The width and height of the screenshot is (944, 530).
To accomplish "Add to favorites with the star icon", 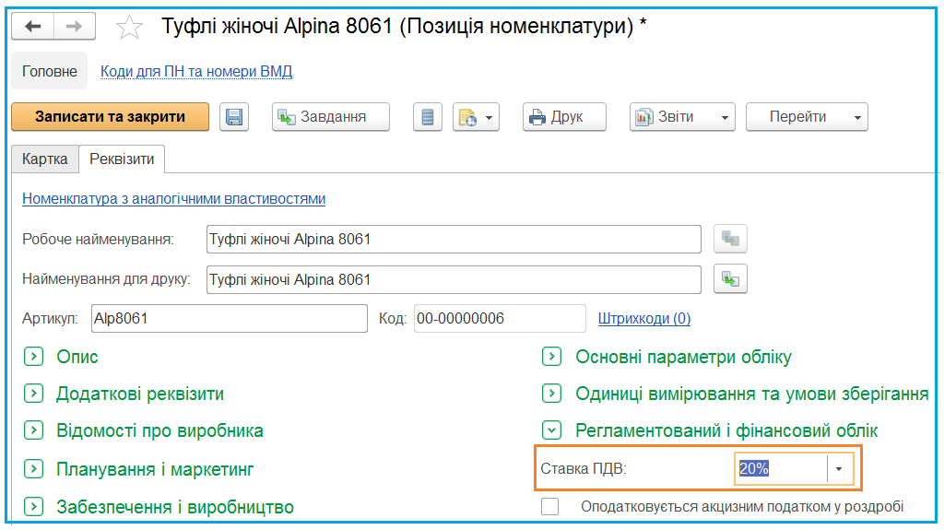I will click(x=129, y=27).
